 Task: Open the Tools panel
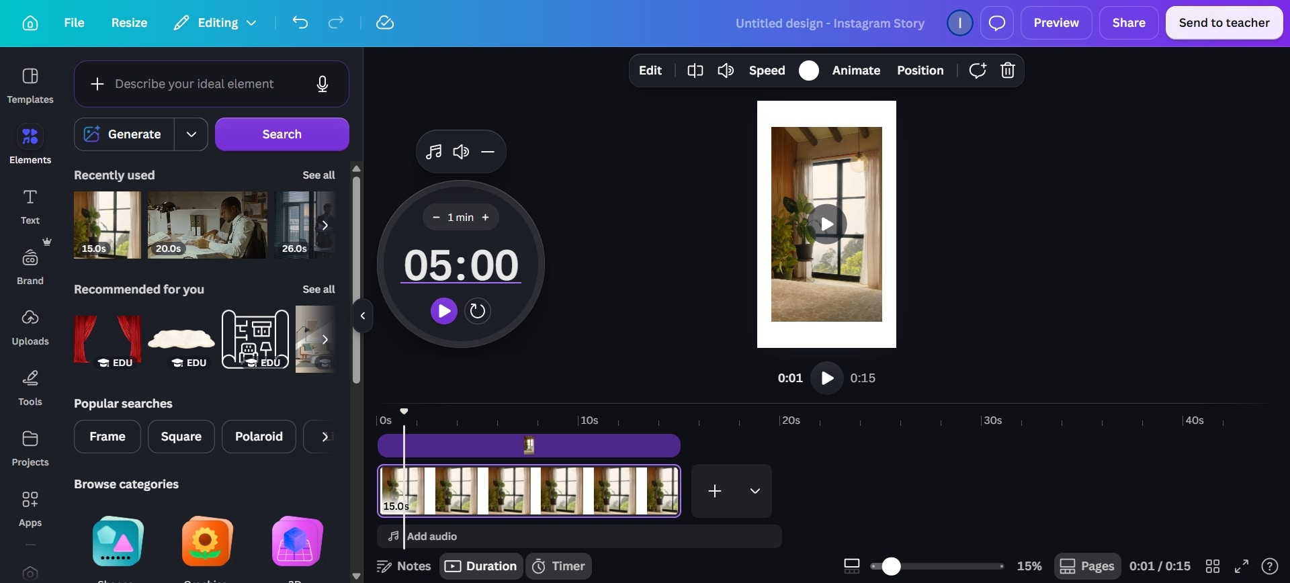[x=30, y=388]
